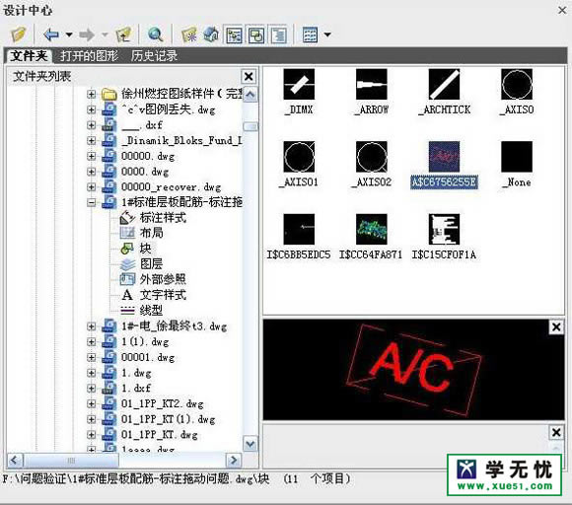Select the 文字样式 tree item icon
Viewport: 572px width, 505px height.
tap(127, 295)
